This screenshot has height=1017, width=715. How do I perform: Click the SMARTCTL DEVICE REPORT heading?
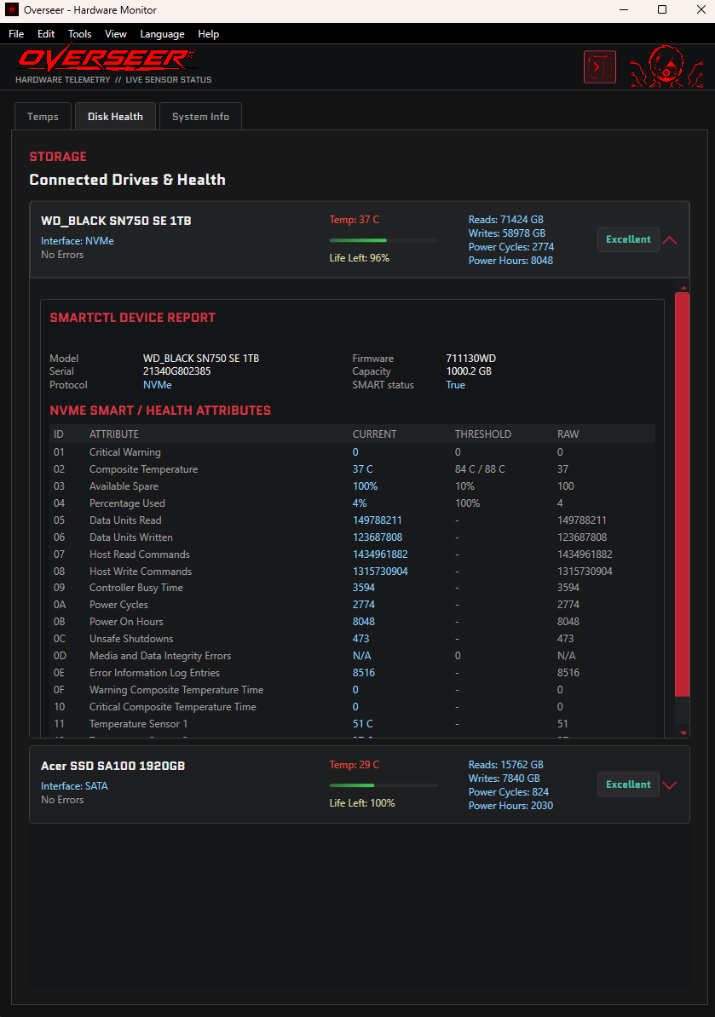click(x=132, y=317)
